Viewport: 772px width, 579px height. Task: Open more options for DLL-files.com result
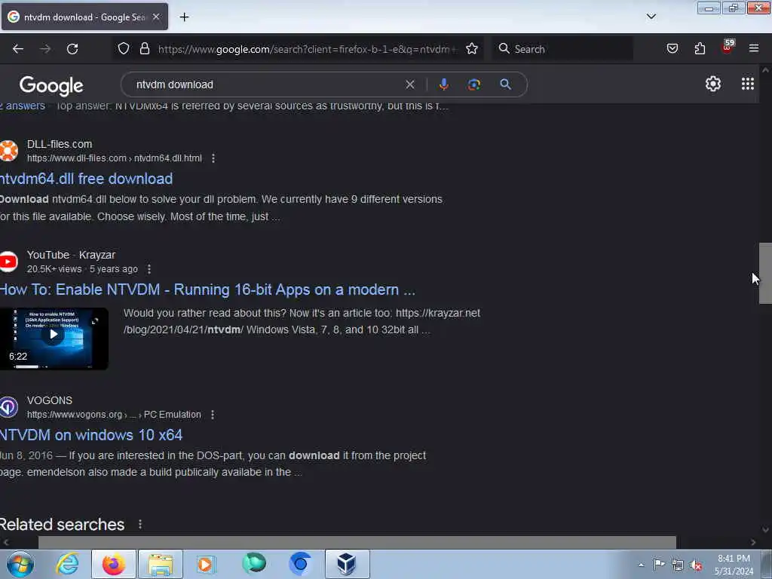coord(213,158)
